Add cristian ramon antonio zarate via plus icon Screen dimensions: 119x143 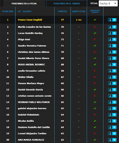click(x=112, y=96)
